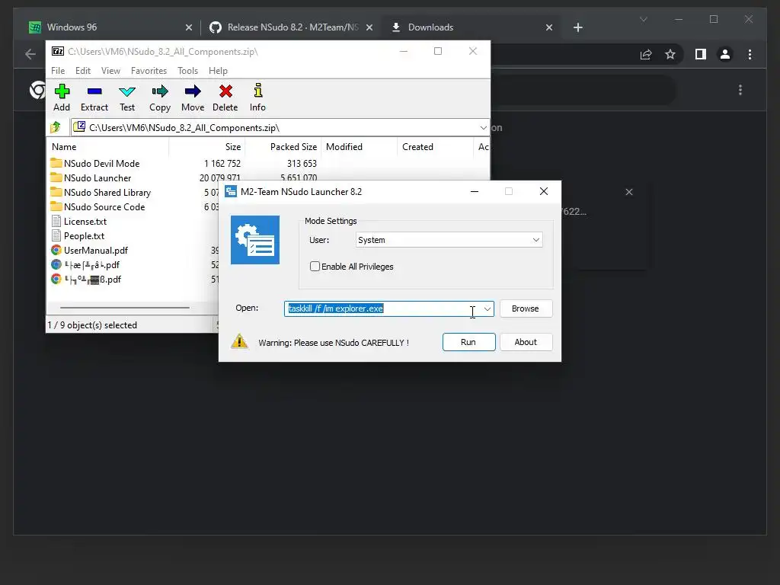
Task: Switch to the Release NSudo 8.2 tab
Action: tap(291, 27)
